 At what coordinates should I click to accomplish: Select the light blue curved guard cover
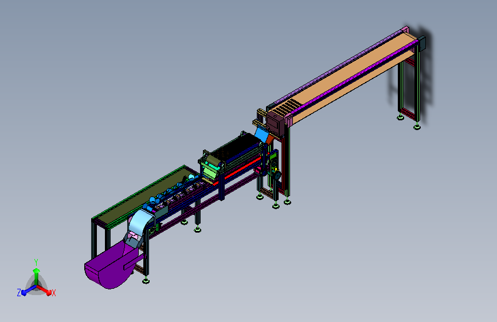pos(140,222)
